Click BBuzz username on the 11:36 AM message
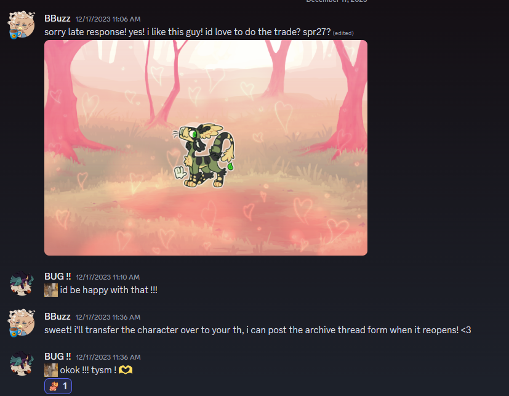 [x=57, y=317]
